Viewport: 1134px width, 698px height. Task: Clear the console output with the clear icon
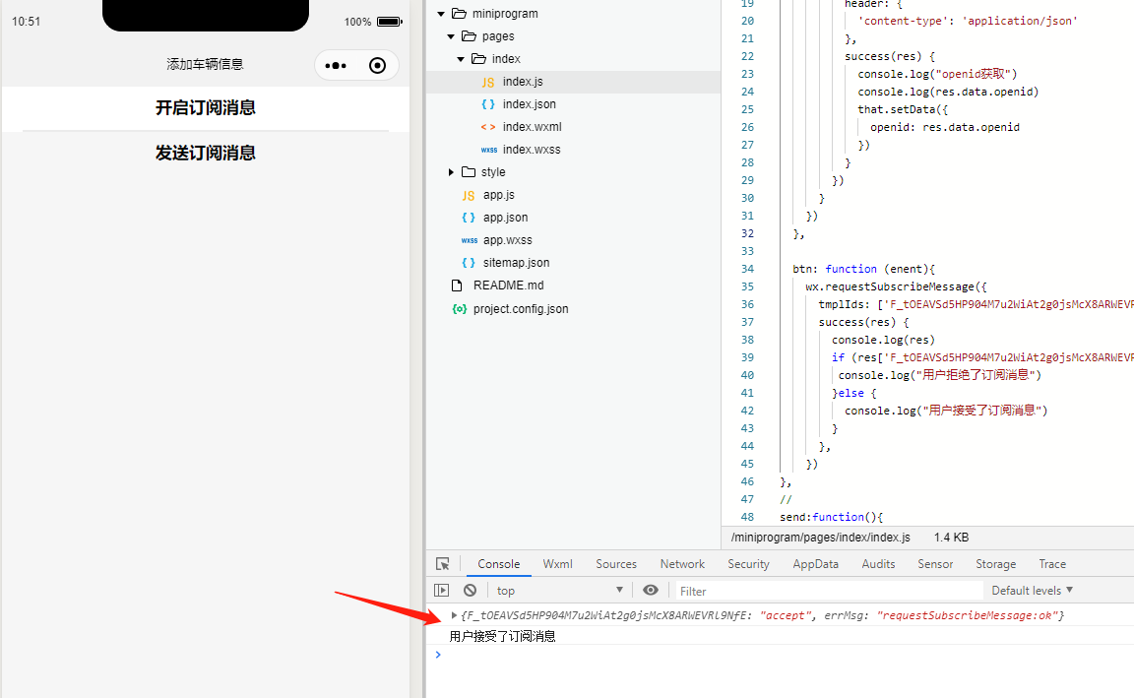470,589
